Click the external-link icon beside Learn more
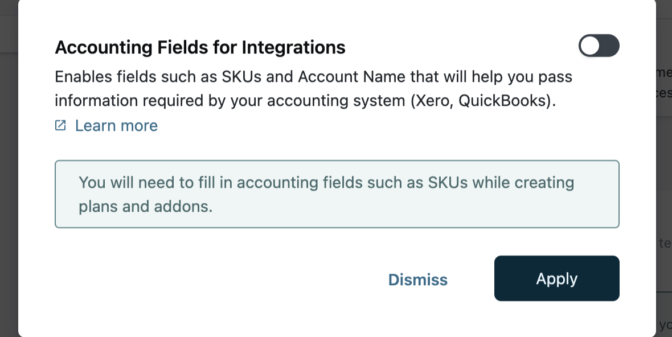672x337 pixels. [x=60, y=125]
